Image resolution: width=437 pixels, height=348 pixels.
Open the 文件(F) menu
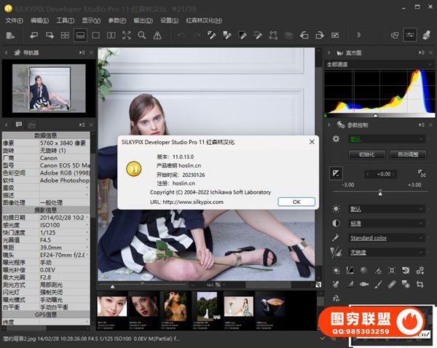click(x=15, y=20)
